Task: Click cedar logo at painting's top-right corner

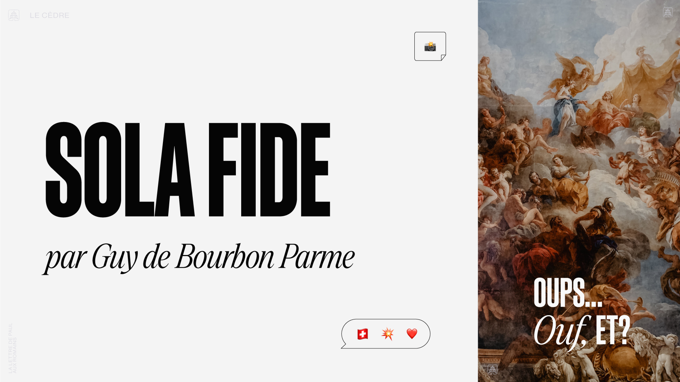Action: 668,13
